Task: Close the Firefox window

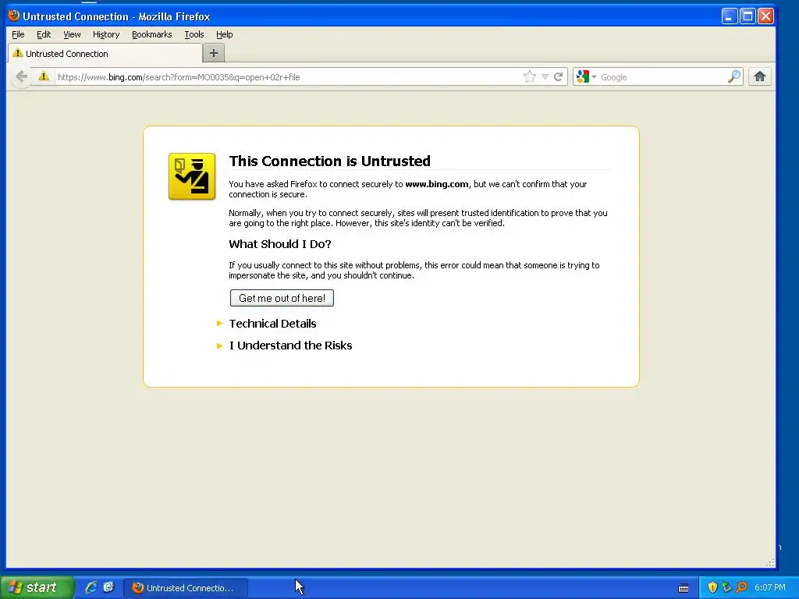Action: [x=765, y=16]
